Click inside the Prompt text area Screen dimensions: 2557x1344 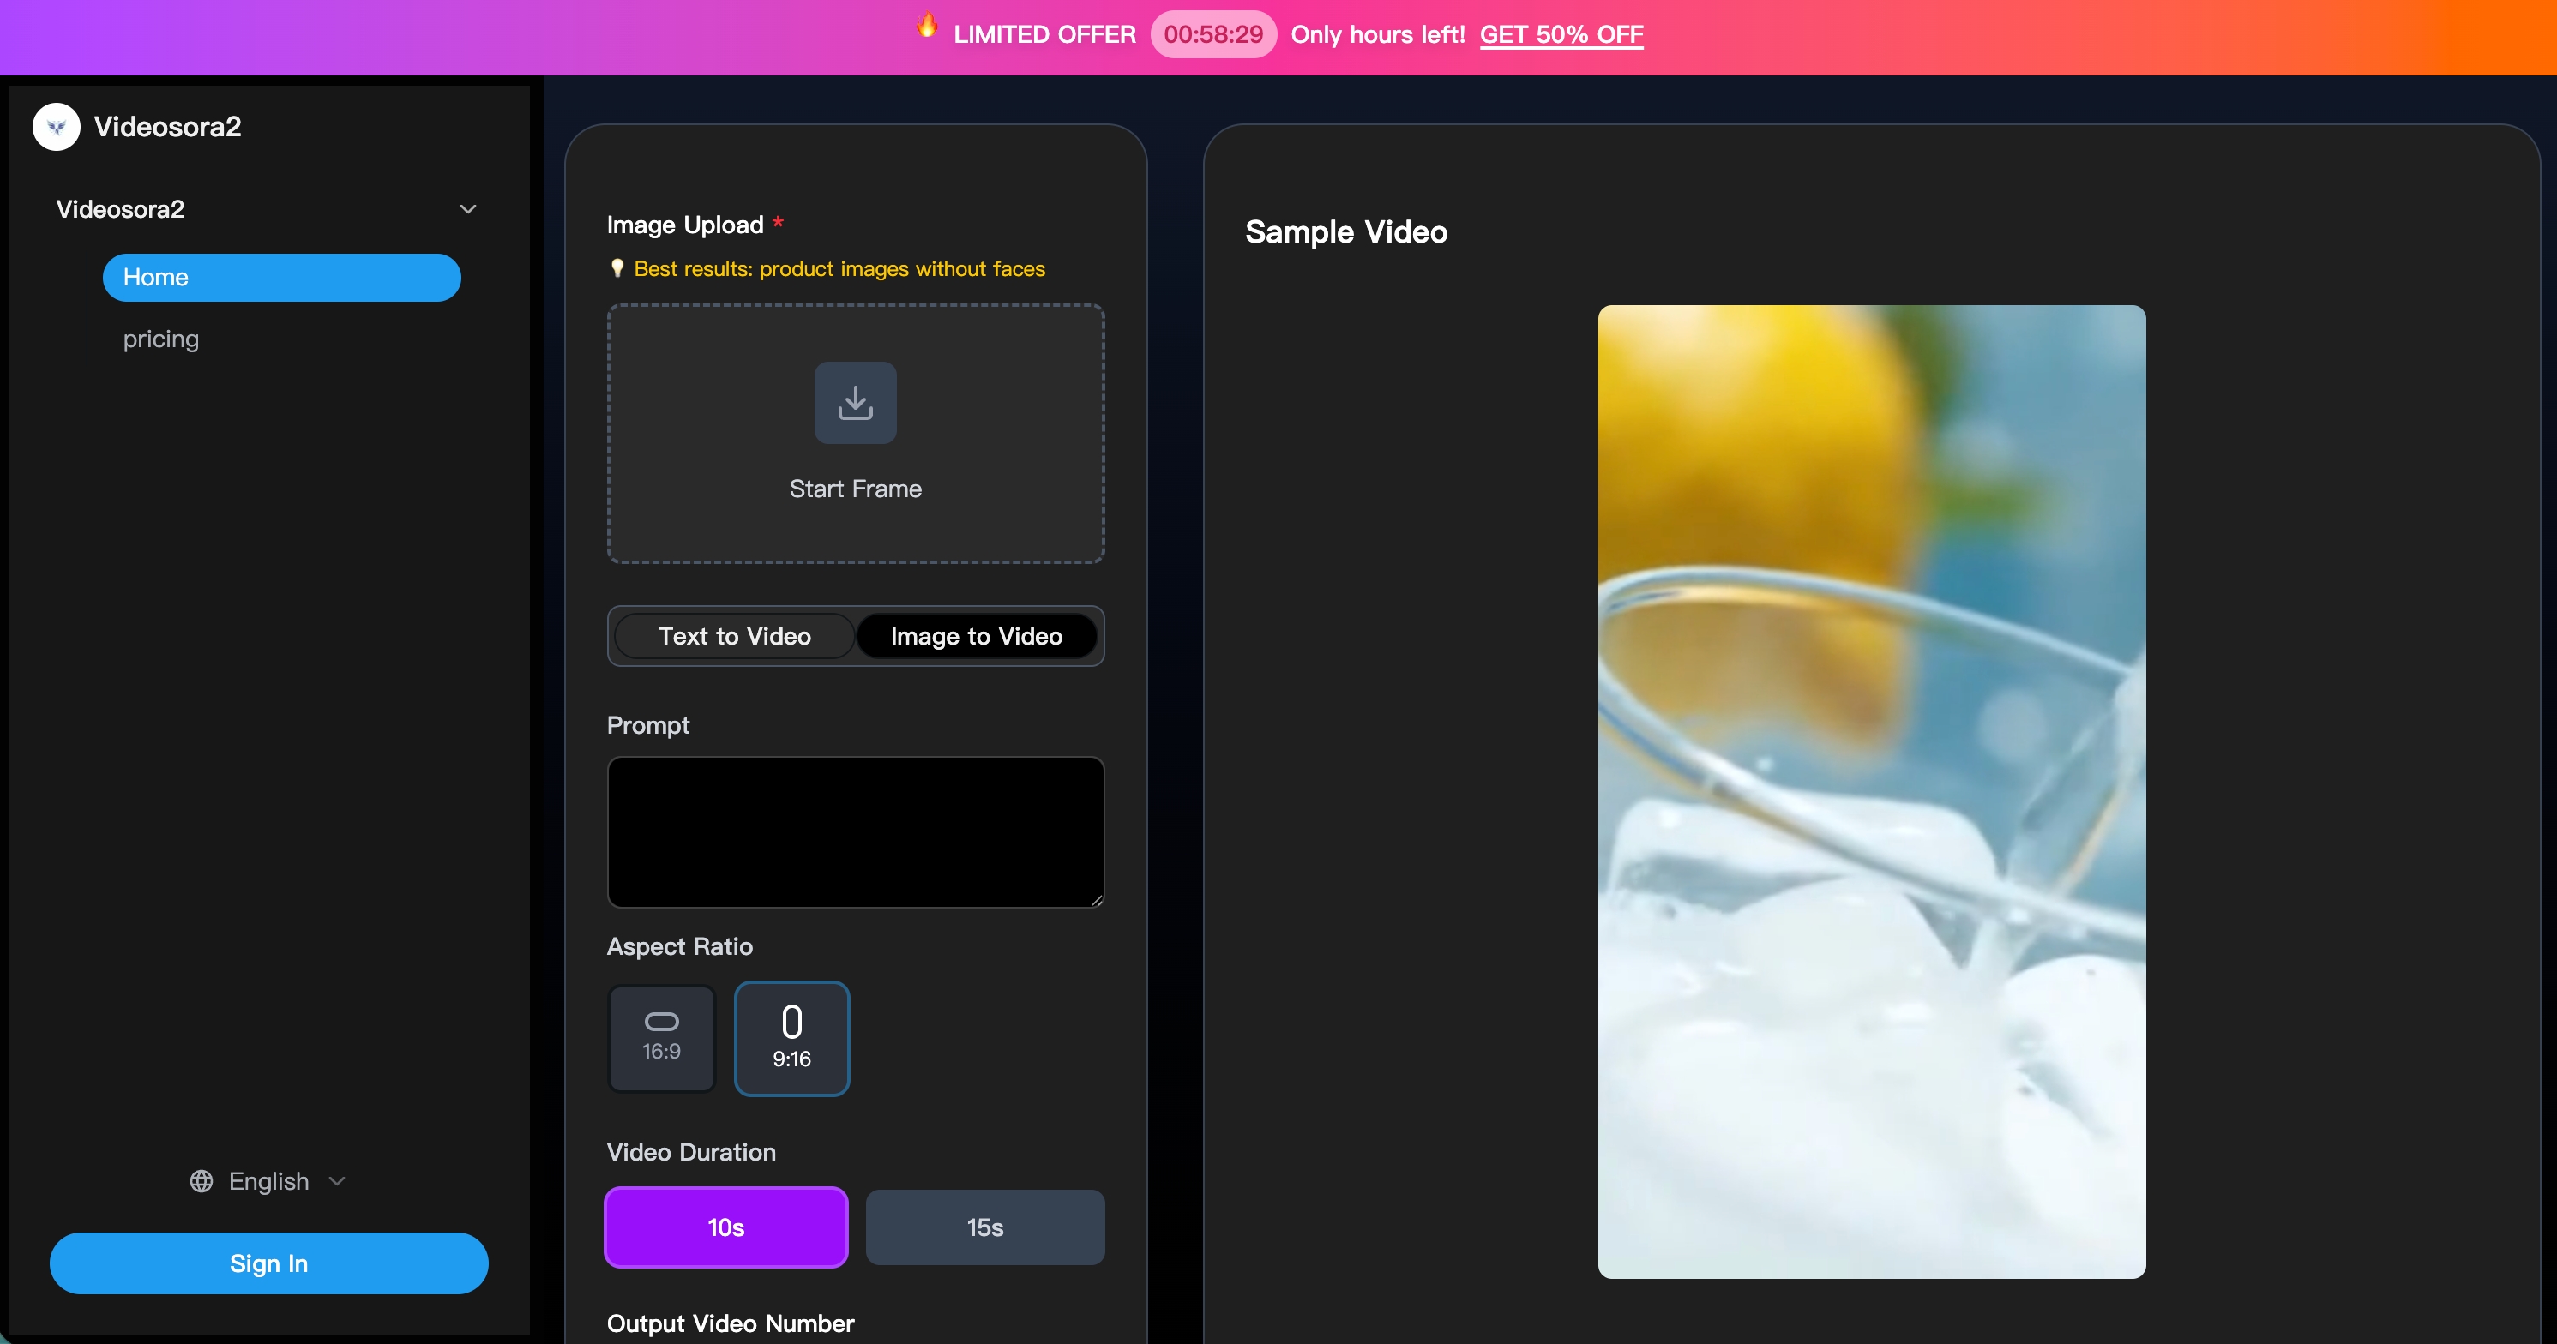point(855,831)
